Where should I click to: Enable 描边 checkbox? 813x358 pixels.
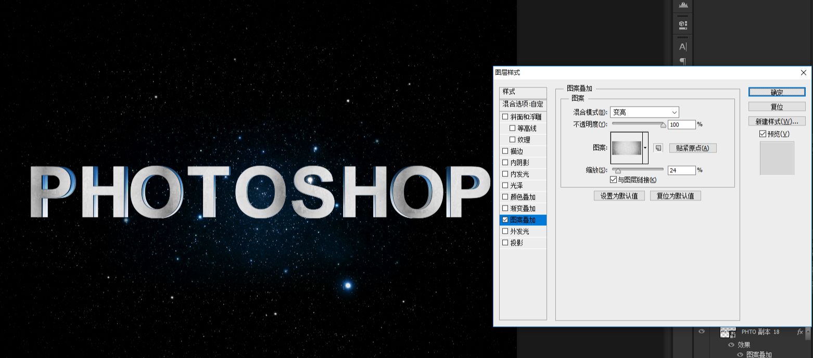coord(505,151)
